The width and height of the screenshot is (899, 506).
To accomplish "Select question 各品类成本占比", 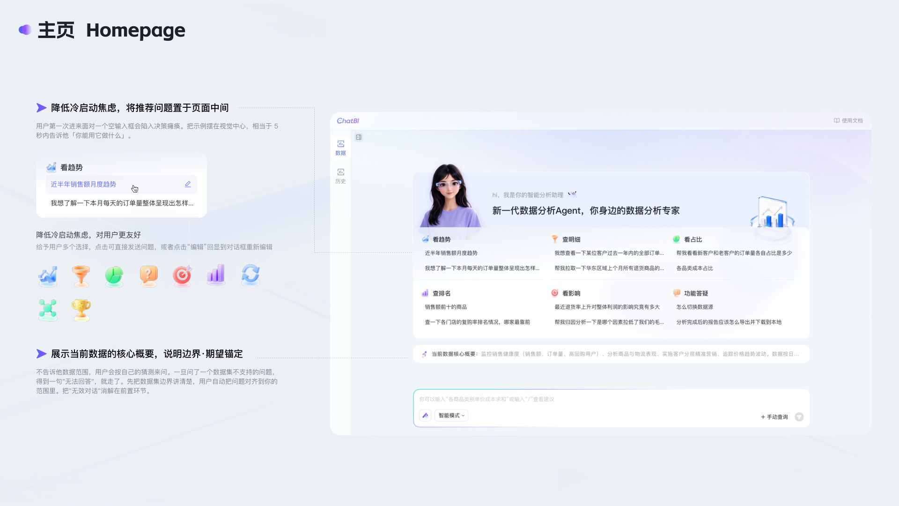I will click(694, 268).
